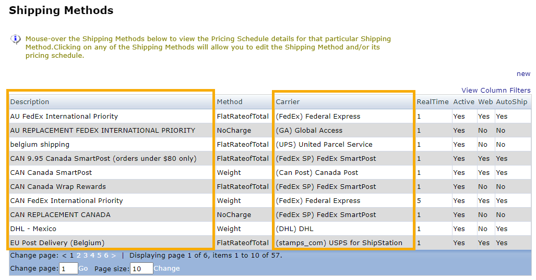This screenshot has height=280, width=536.
Task: Edit CAN Canada SmartPost shipping method
Action: point(51,173)
